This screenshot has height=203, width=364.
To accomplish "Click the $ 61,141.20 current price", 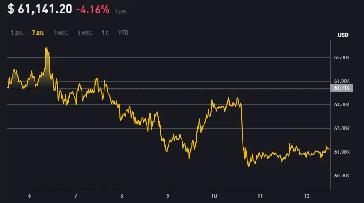I will pos(39,9).
